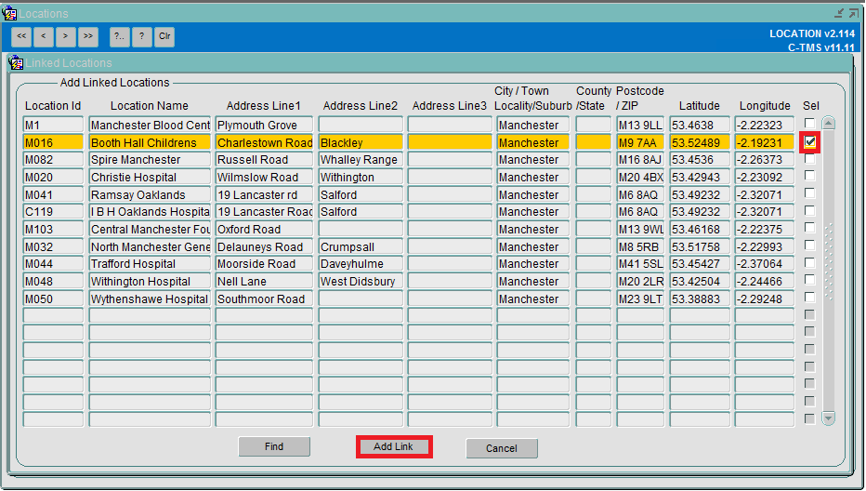This screenshot has width=866, height=491.
Task: Click Location Name 'Wythenshawe Hospital'
Action: tap(150, 299)
